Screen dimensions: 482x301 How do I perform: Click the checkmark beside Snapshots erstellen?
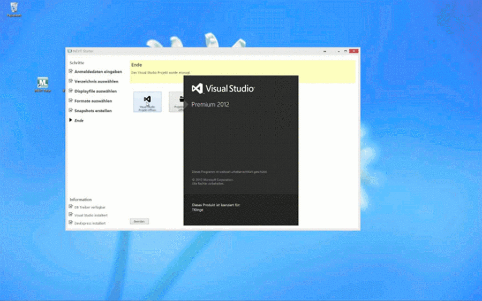[x=71, y=111]
